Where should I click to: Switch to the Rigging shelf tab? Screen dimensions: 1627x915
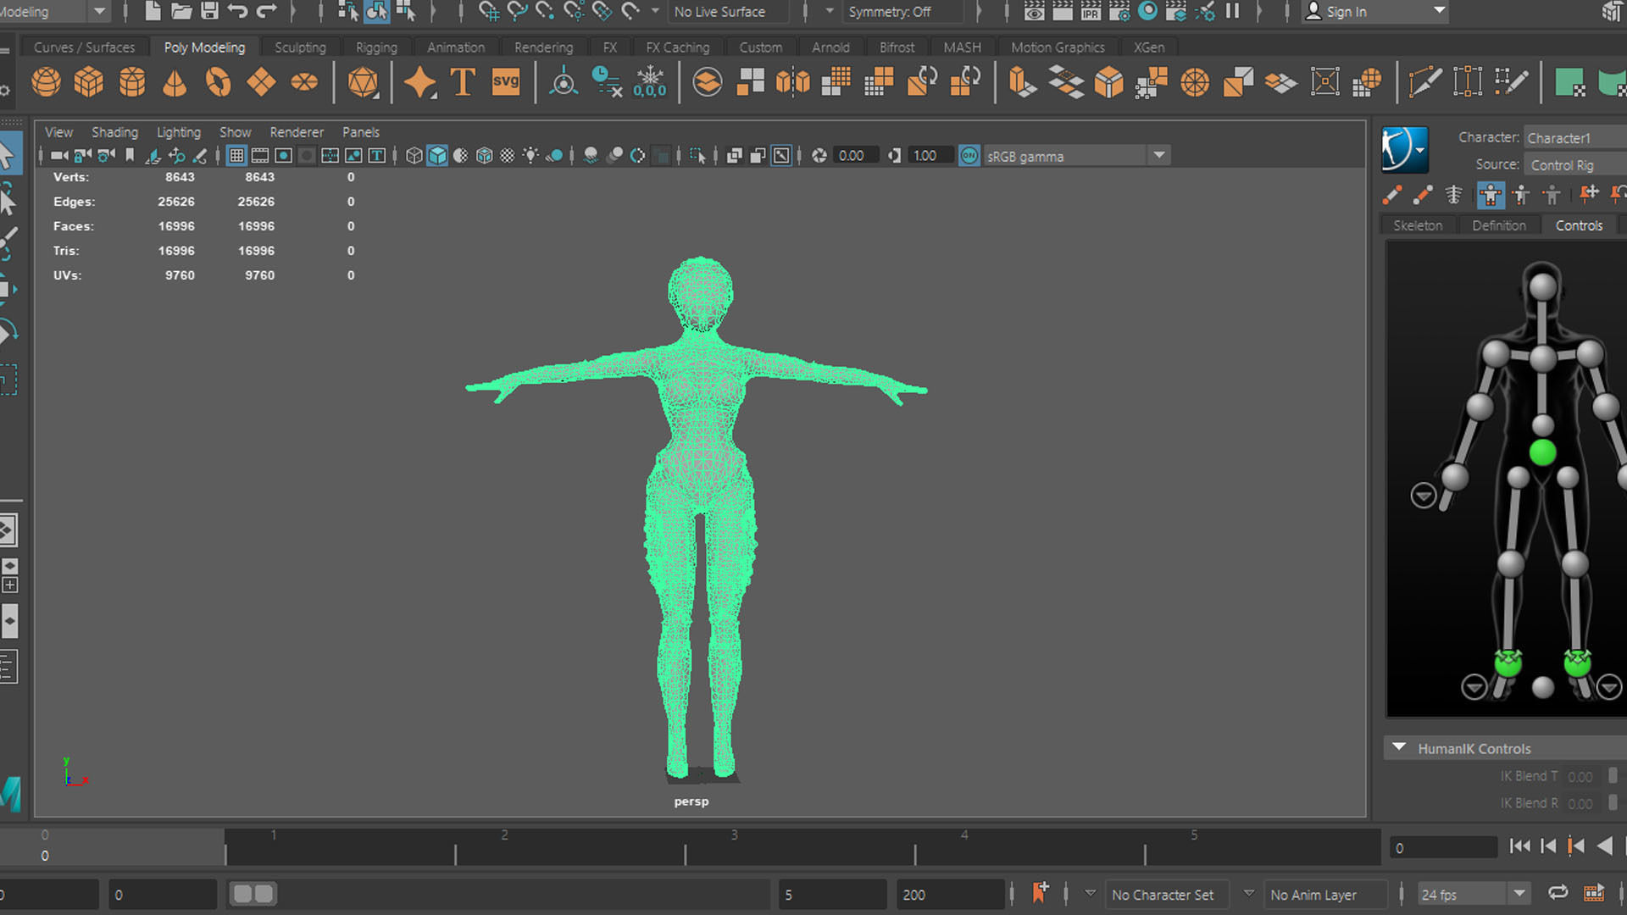(376, 47)
